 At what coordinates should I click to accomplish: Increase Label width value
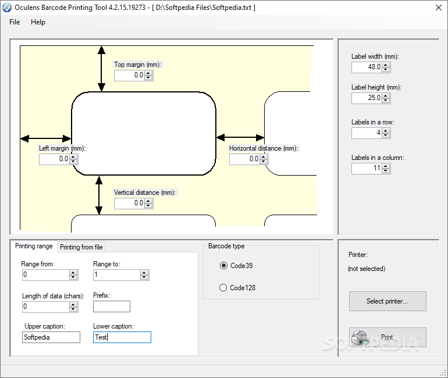[386, 65]
